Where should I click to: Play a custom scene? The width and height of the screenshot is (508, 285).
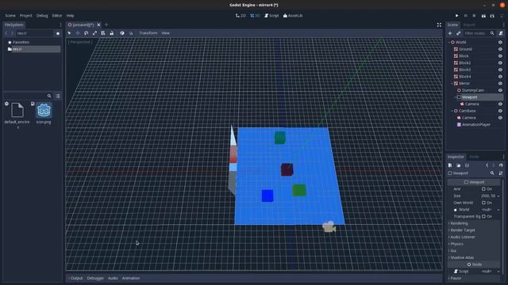click(x=492, y=16)
